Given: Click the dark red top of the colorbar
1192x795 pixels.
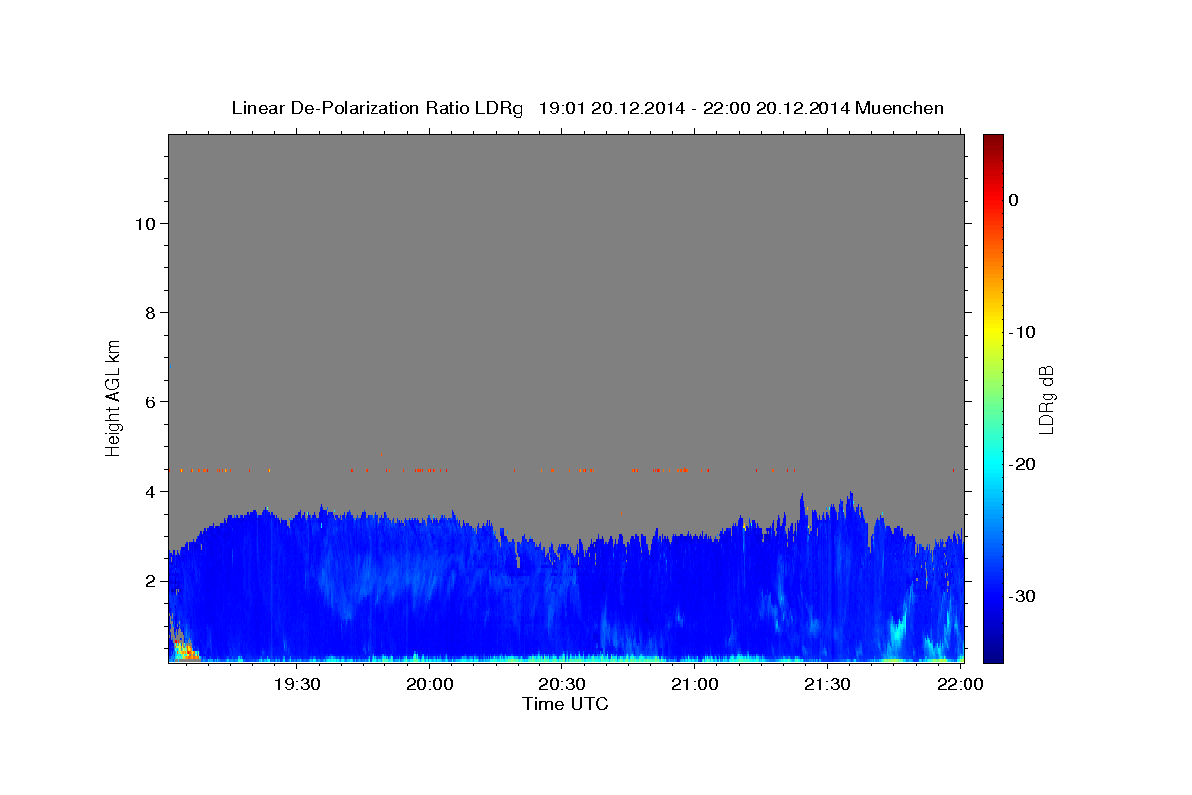Looking at the screenshot, I should tap(993, 142).
